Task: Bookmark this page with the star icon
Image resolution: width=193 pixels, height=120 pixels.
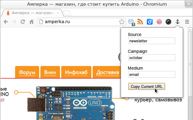Action: [122, 22]
